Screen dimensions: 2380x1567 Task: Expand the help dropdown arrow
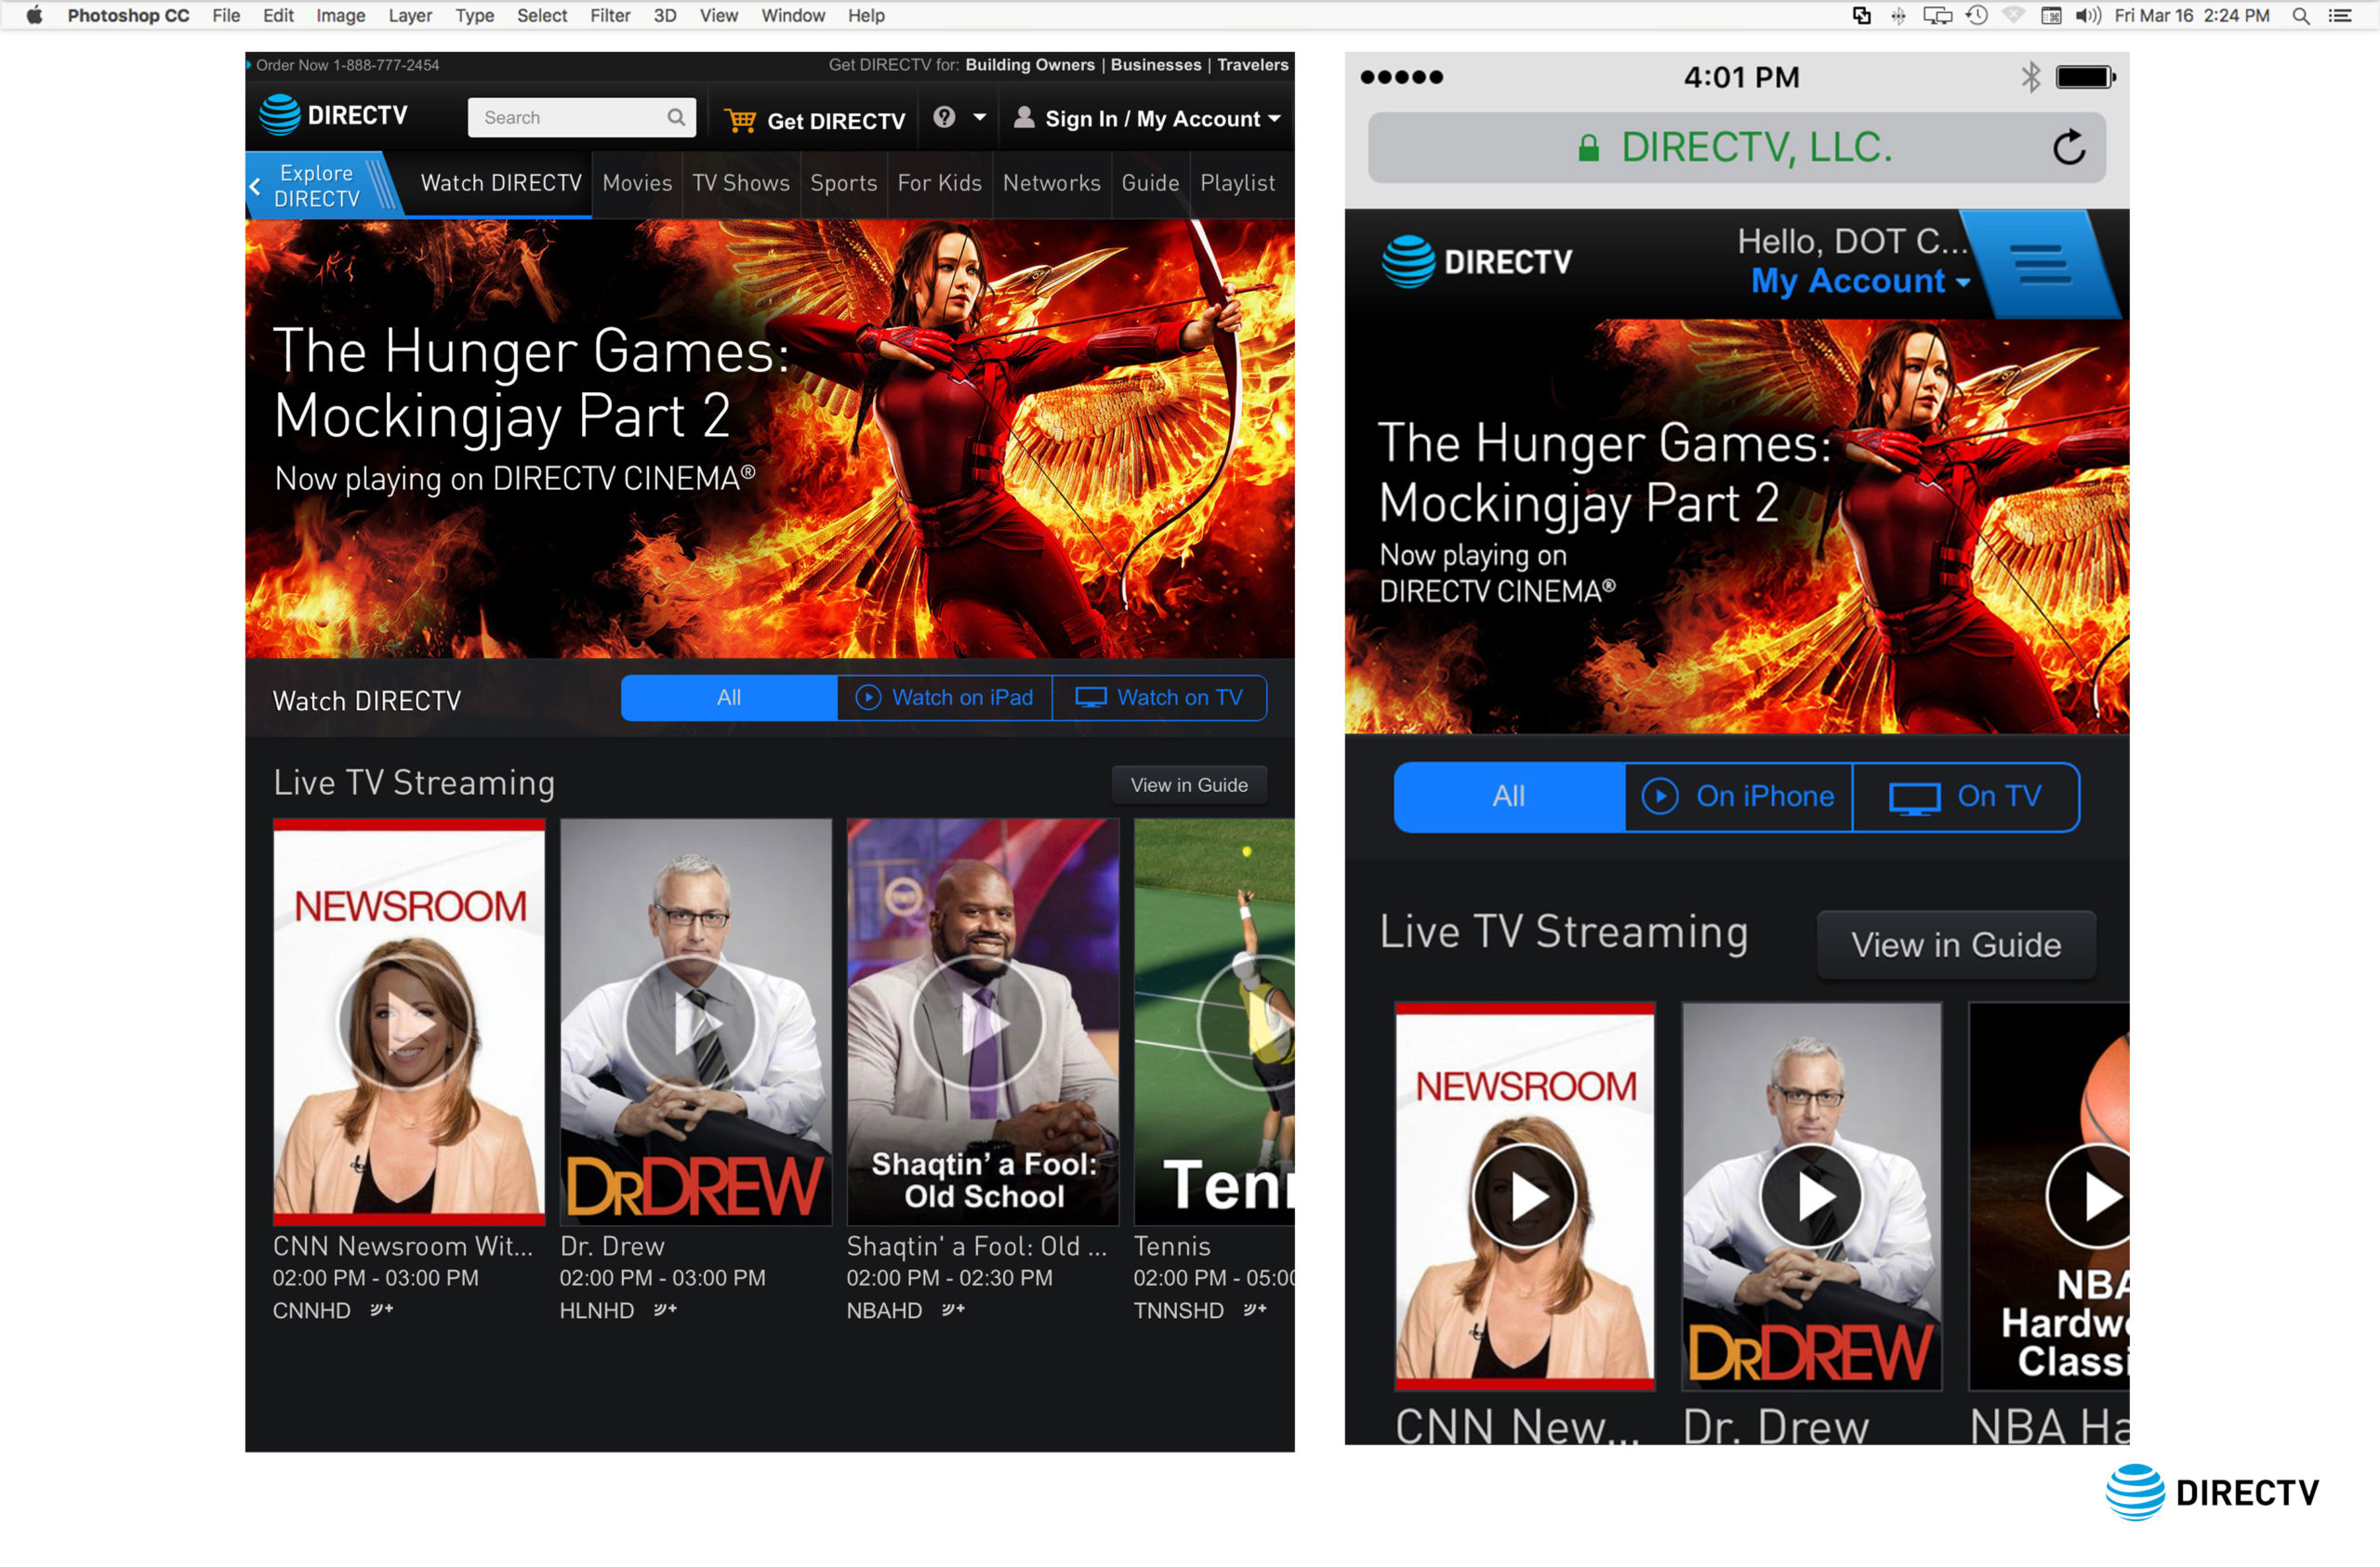point(980,117)
